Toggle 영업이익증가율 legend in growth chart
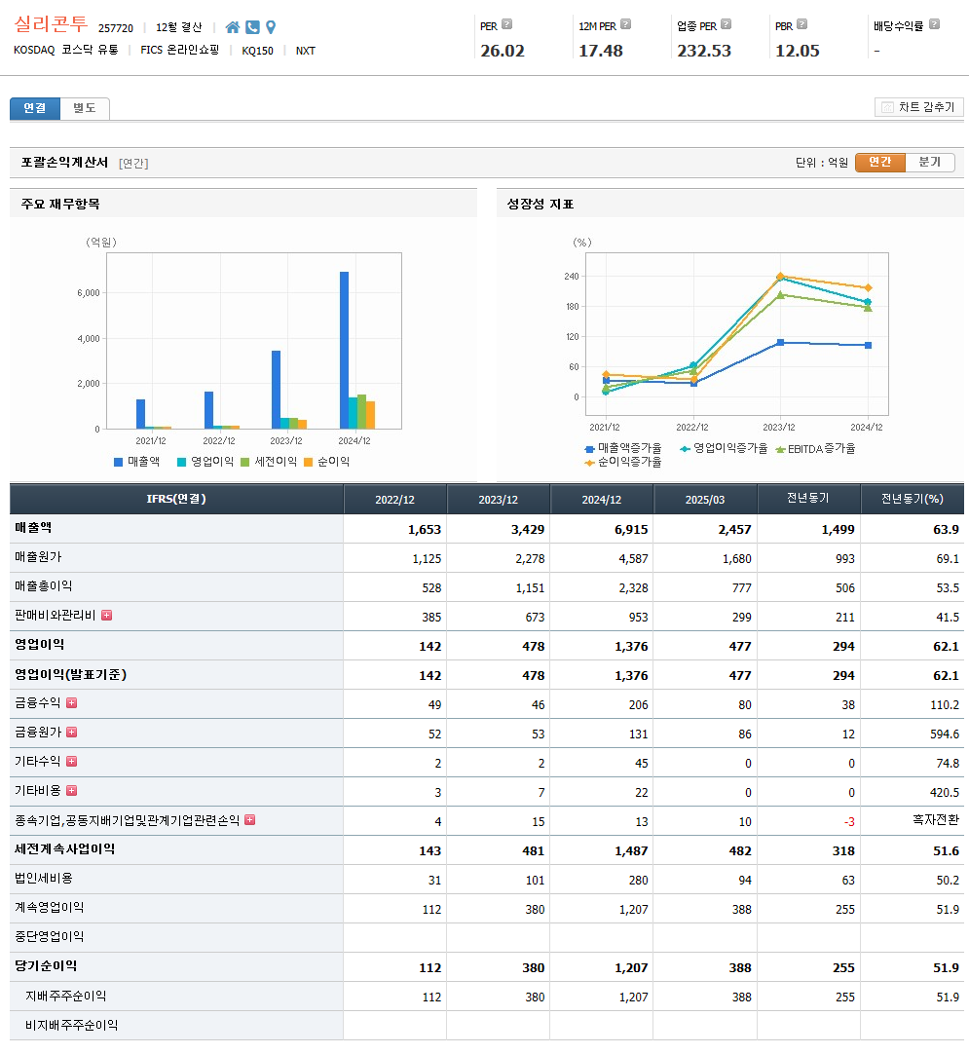The height and width of the screenshot is (1054, 969). (723, 448)
